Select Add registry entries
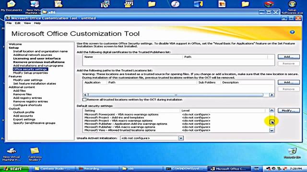The height and width of the screenshot is (172, 307). (27, 98)
